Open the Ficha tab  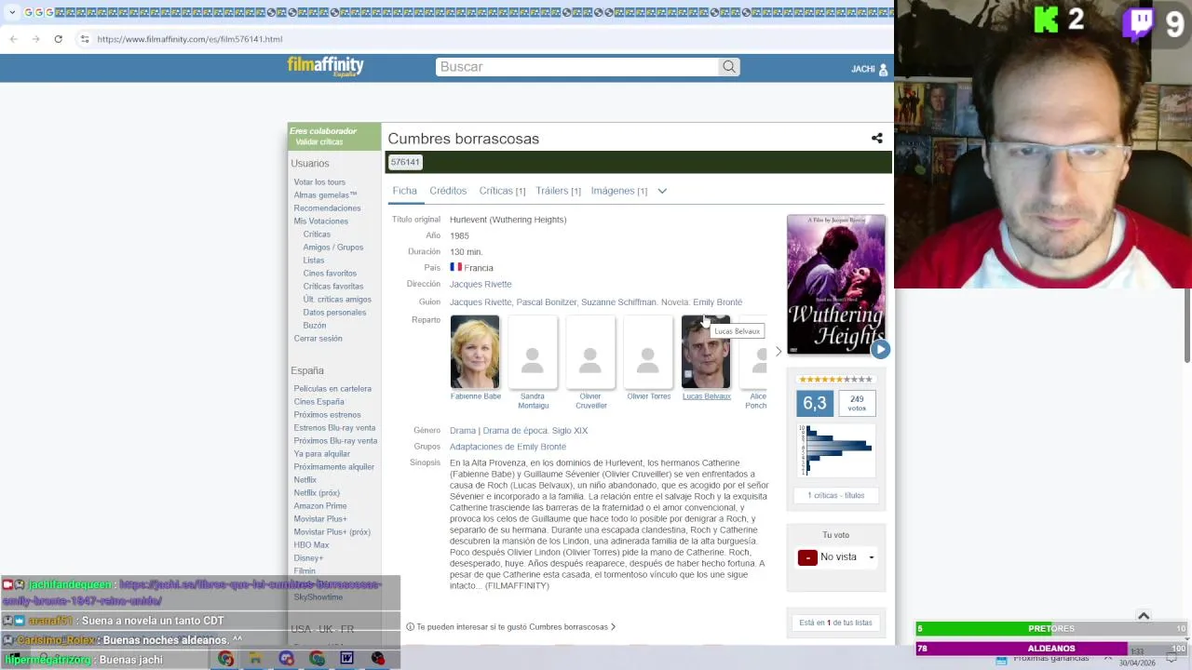(x=404, y=191)
